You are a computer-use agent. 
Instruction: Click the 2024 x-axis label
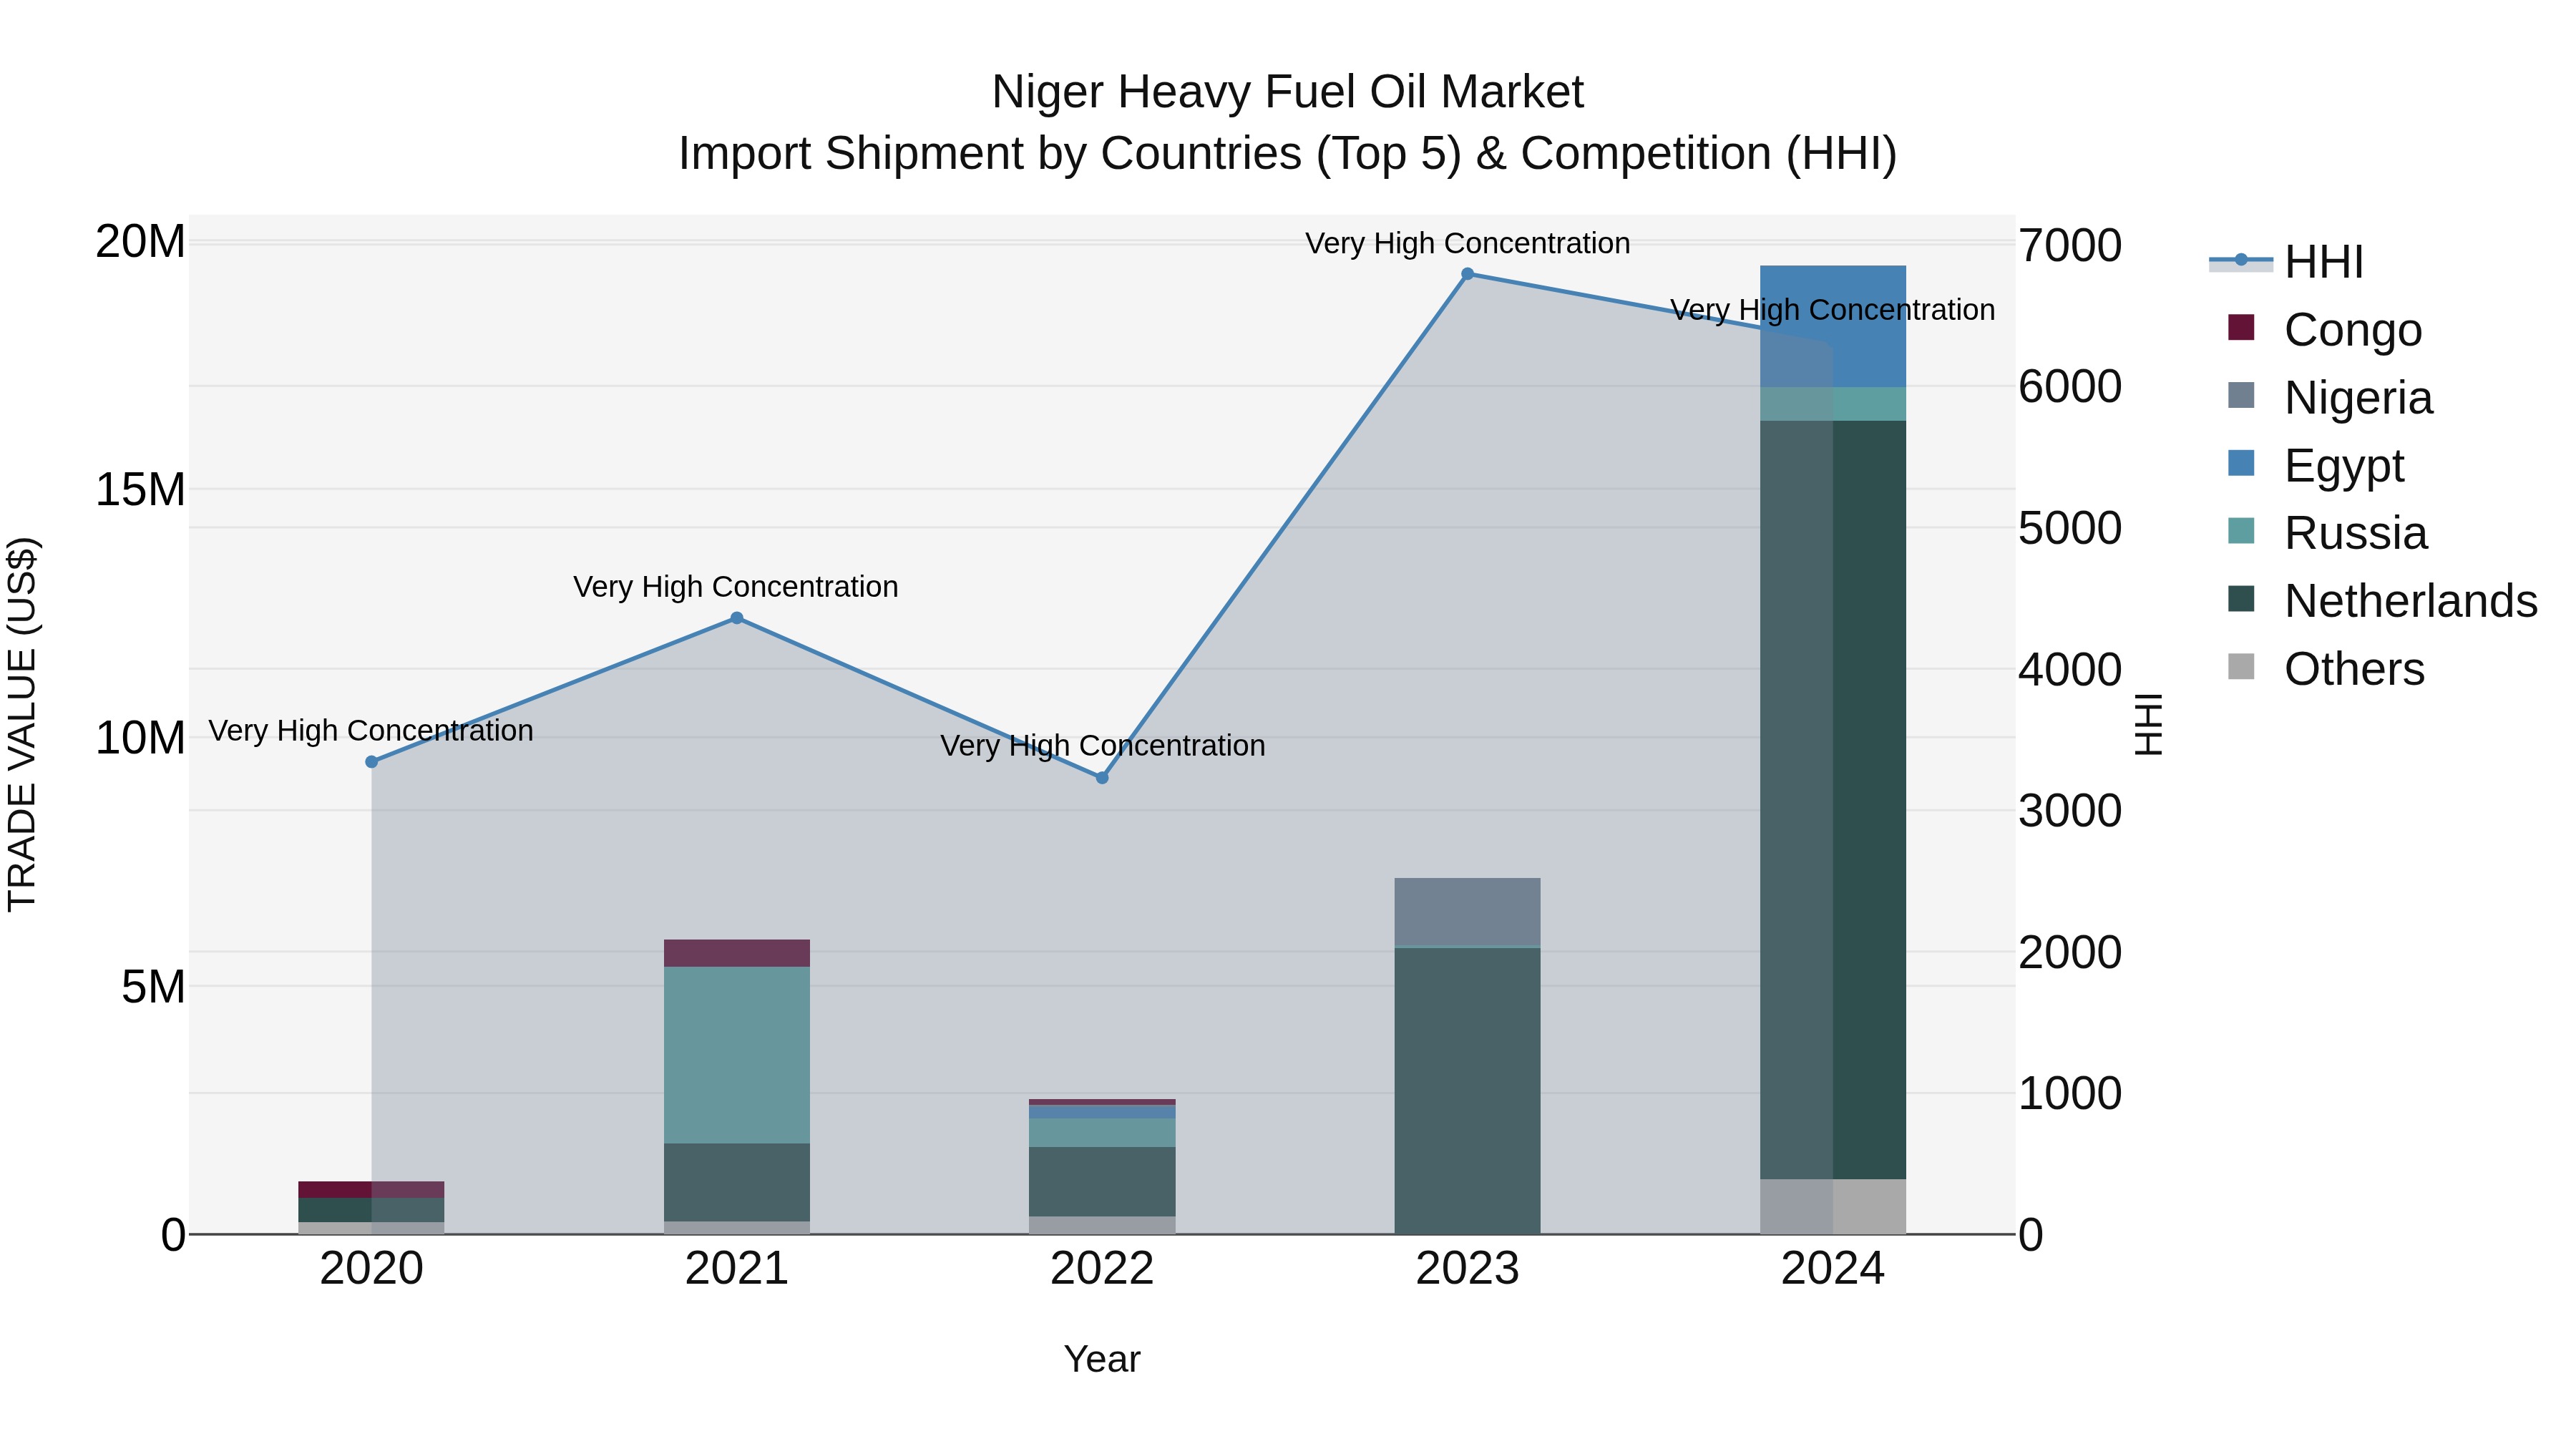pyautogui.click(x=1833, y=1269)
